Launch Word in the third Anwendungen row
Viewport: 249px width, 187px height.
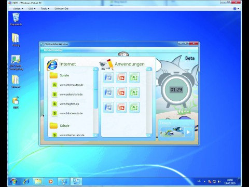click(108, 107)
